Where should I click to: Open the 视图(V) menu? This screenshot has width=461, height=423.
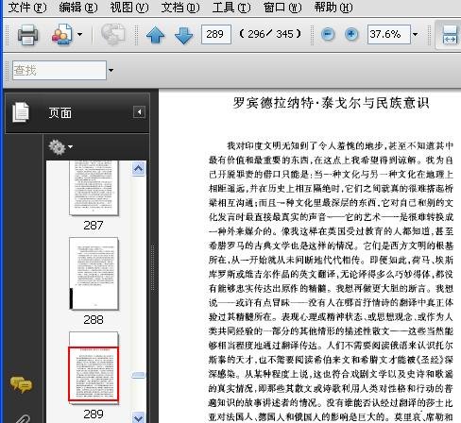[x=129, y=8]
